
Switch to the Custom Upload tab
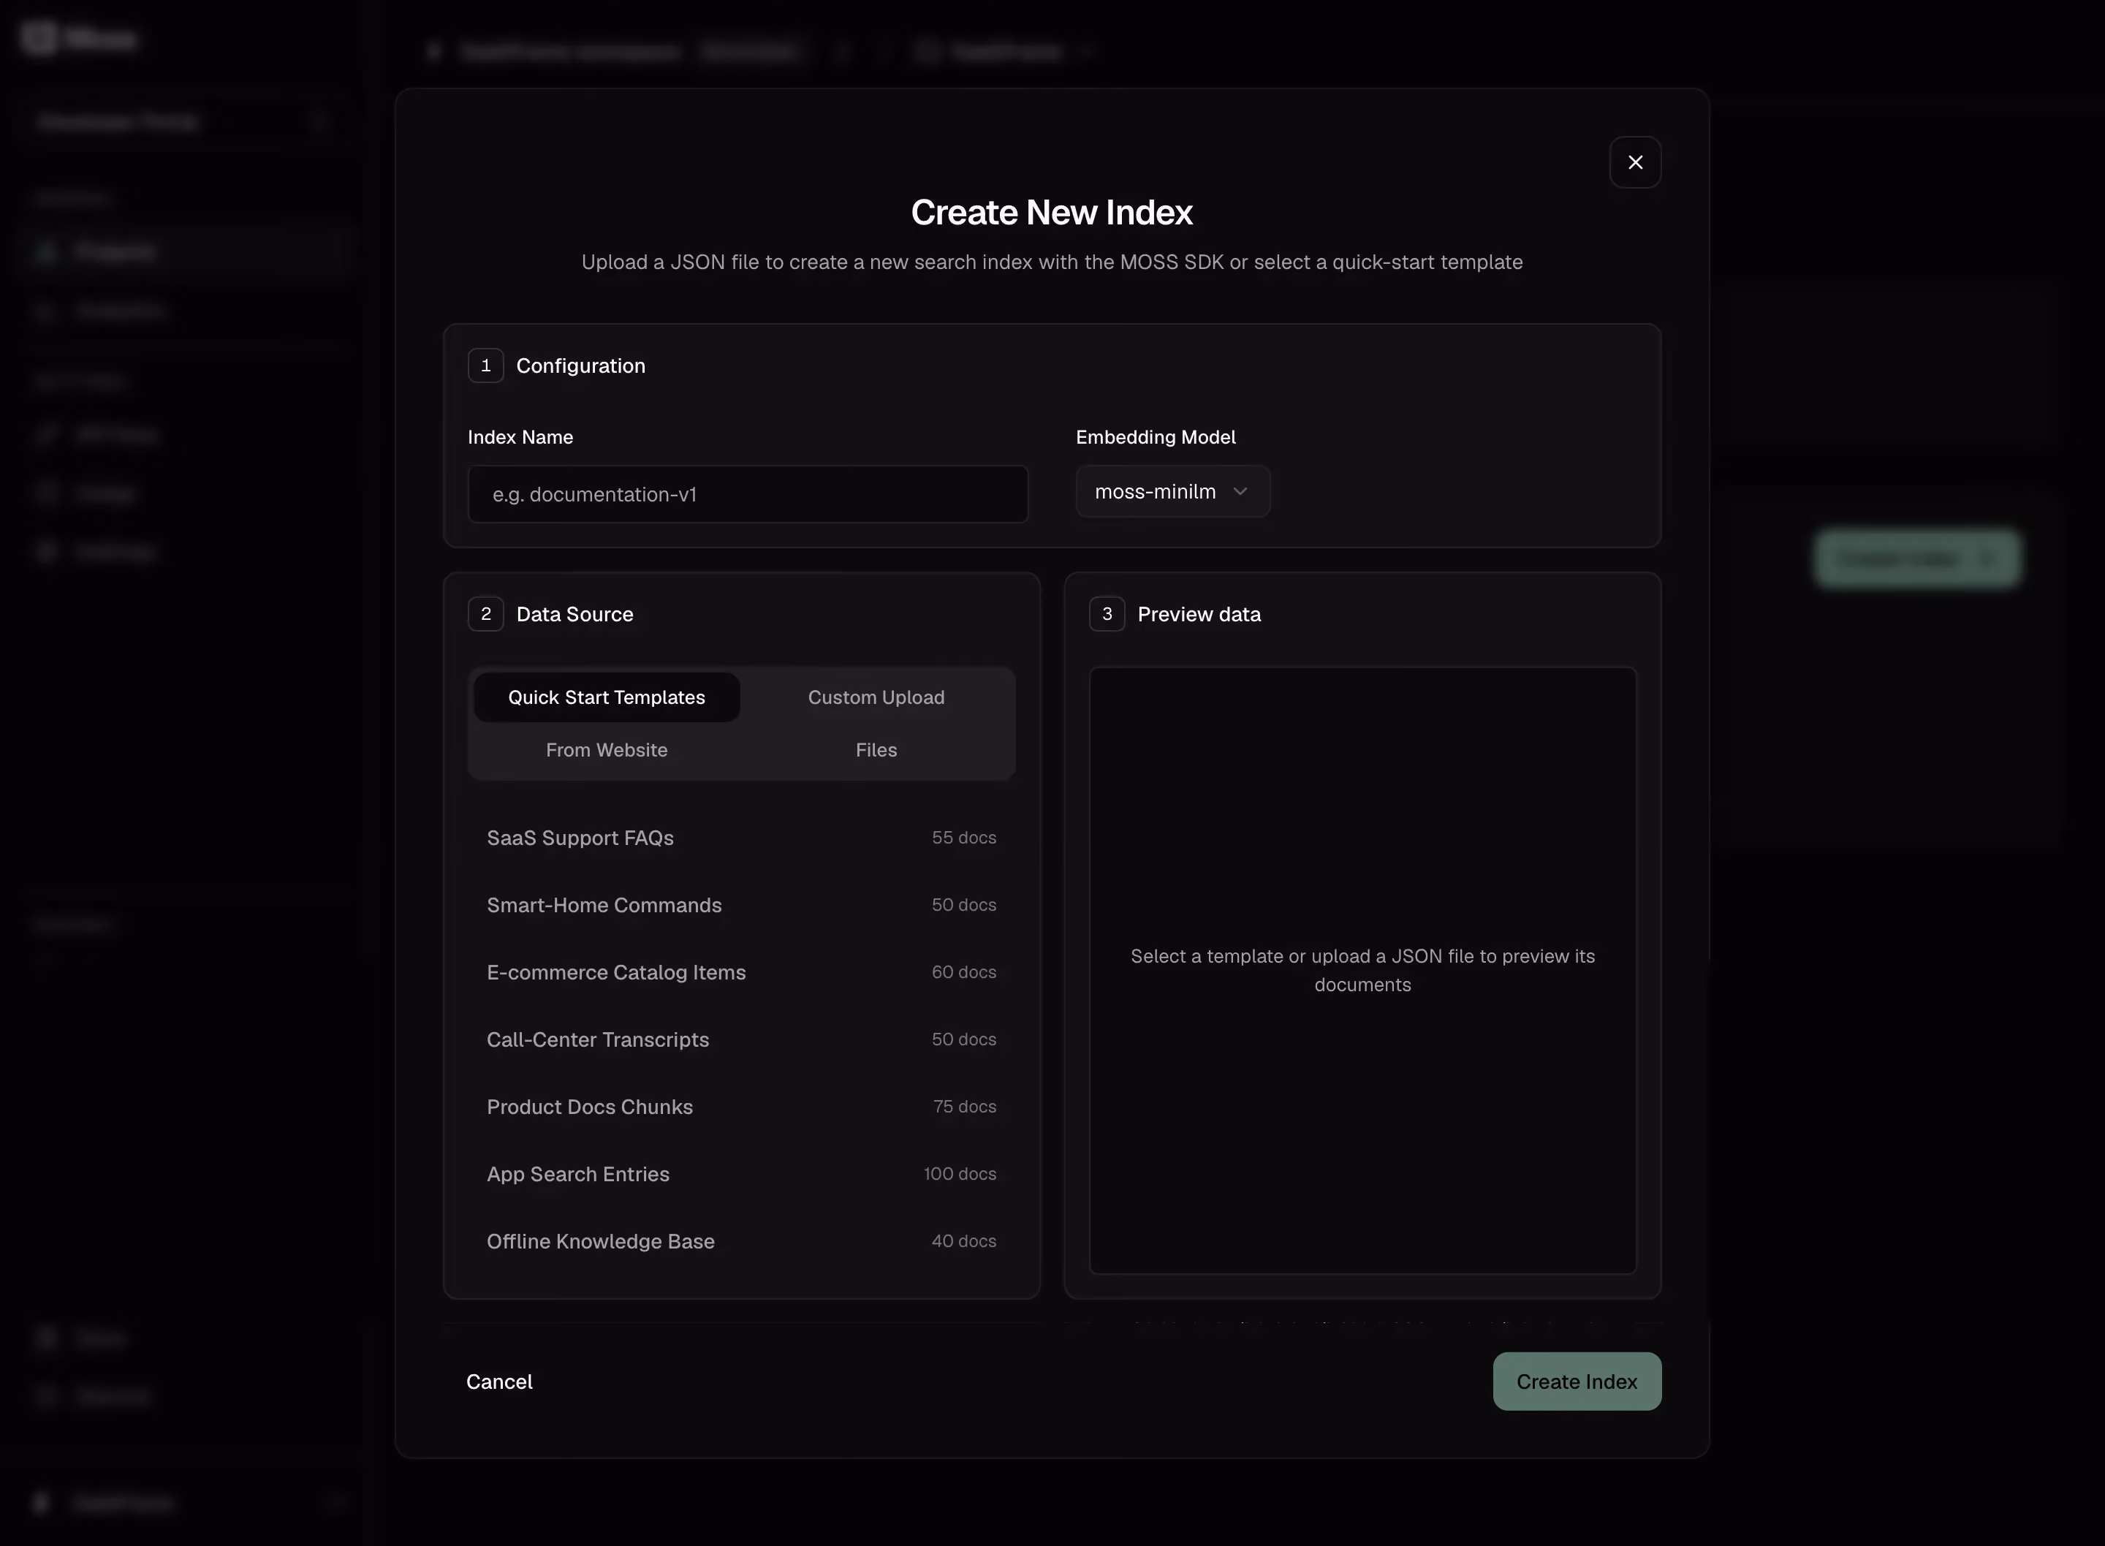876,697
